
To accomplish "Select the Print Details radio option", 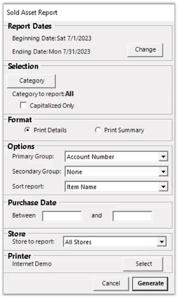I will point(27,130).
